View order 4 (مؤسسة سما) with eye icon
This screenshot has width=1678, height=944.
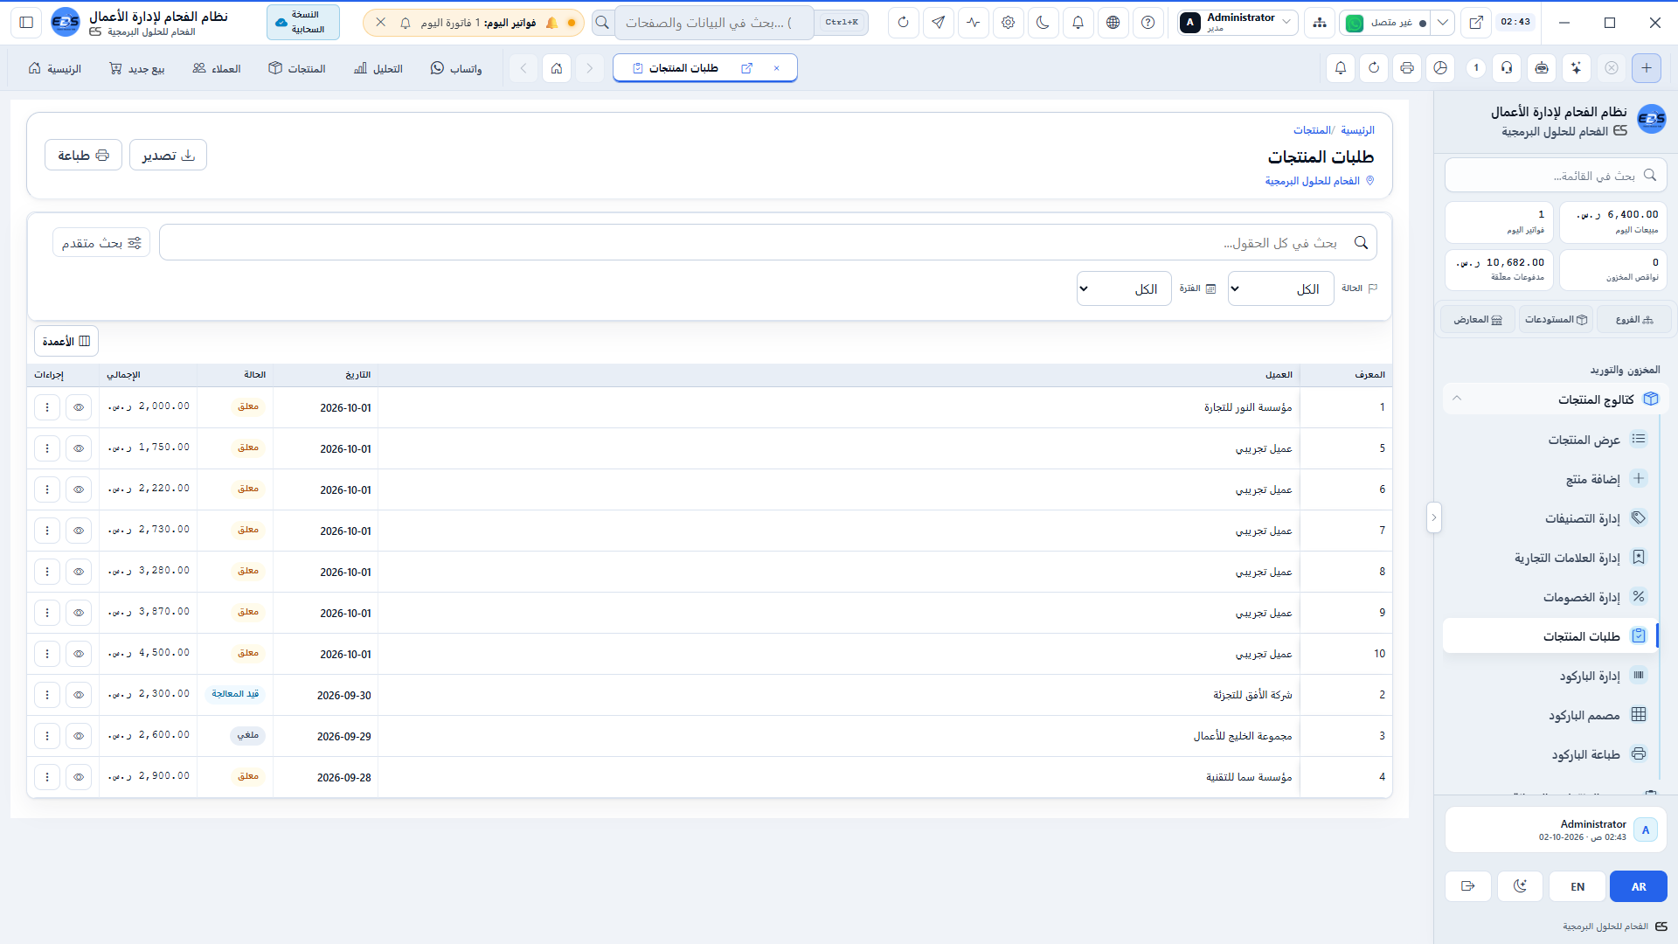click(79, 777)
